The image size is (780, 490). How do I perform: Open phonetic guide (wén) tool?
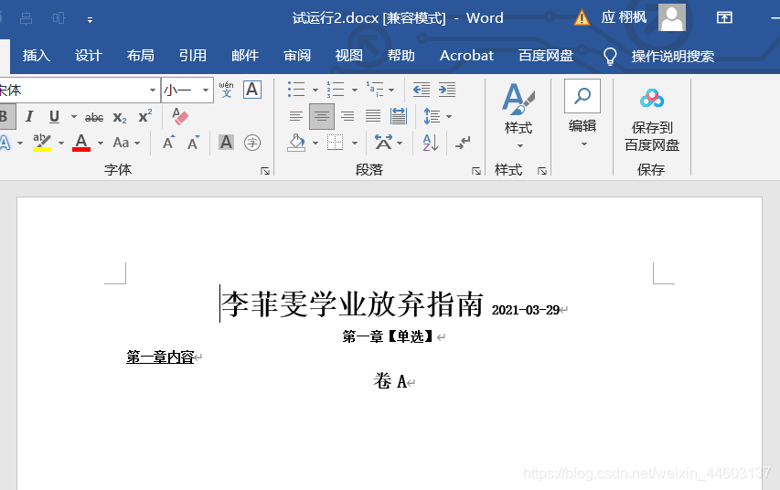point(227,90)
